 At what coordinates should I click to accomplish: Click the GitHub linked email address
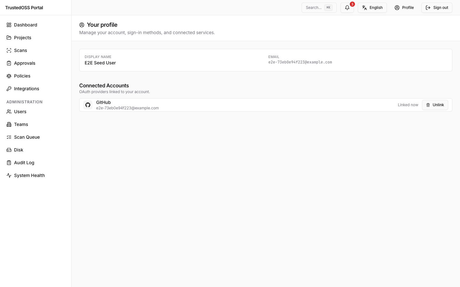[x=127, y=108]
